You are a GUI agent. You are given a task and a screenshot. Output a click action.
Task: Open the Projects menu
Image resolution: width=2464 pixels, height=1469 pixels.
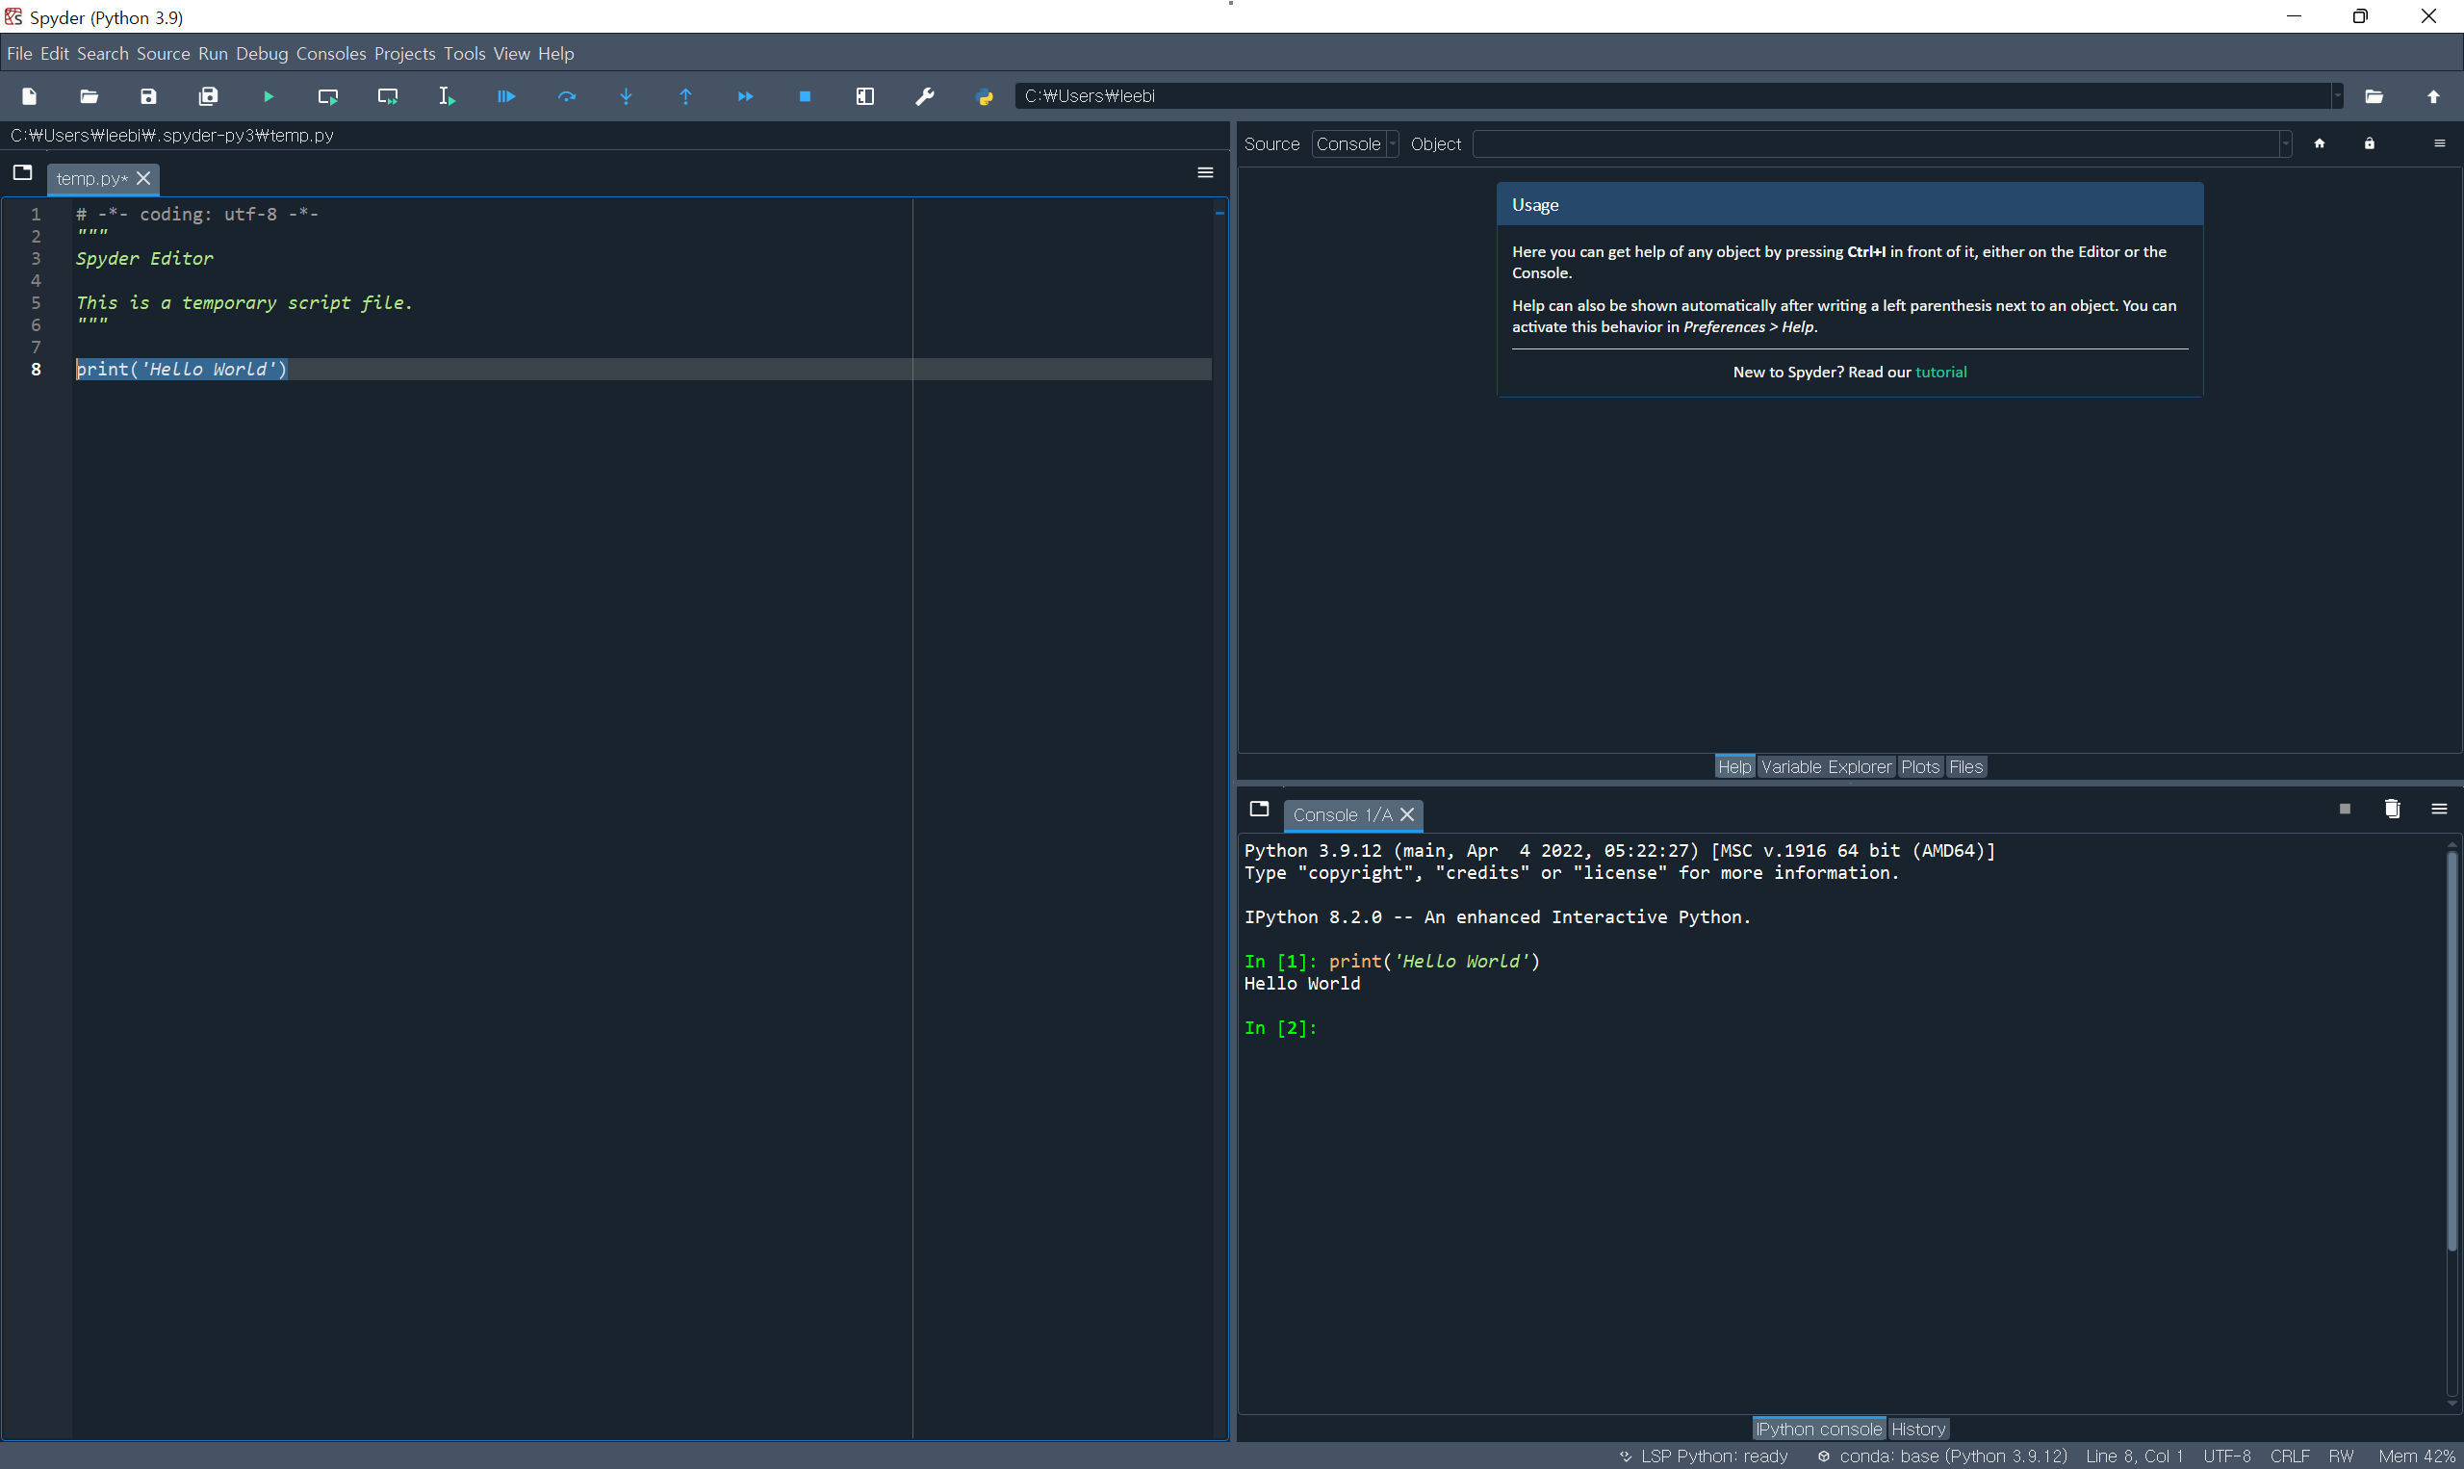tap(404, 54)
